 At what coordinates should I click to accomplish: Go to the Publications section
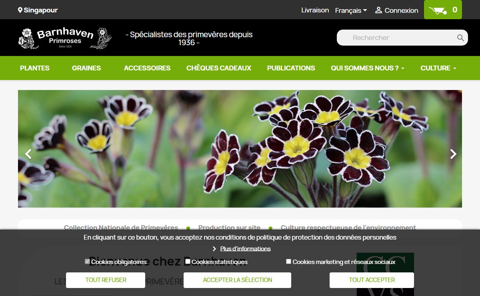click(291, 68)
